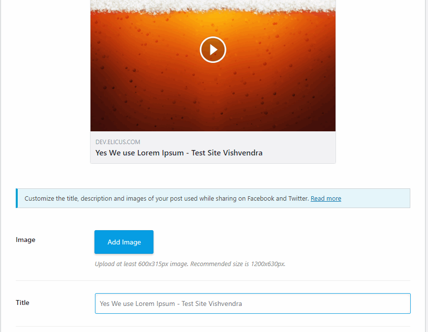The height and width of the screenshot is (332, 428).
Task: Click the DEV.ELICUS.COM domain text
Action: [118, 142]
